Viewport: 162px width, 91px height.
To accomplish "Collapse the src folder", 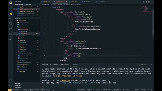I will (x=20, y=27).
